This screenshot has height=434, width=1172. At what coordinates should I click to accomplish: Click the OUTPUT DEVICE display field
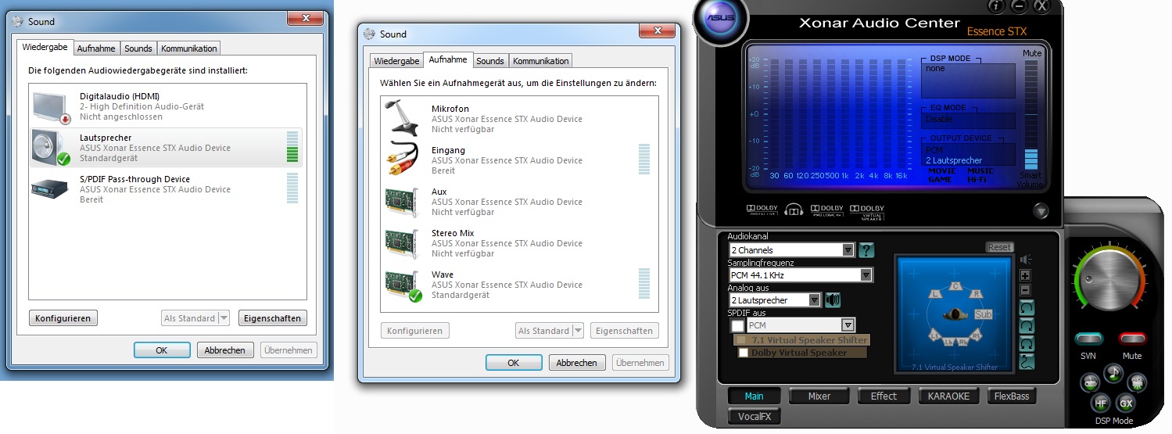point(969,154)
